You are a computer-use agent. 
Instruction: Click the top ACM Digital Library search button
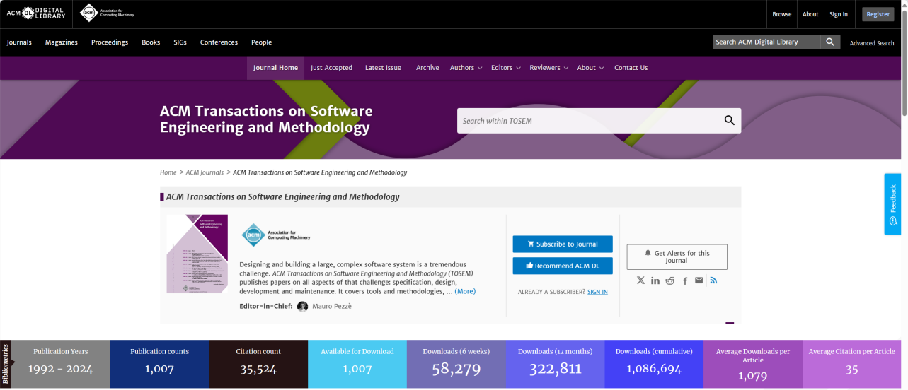coord(831,42)
